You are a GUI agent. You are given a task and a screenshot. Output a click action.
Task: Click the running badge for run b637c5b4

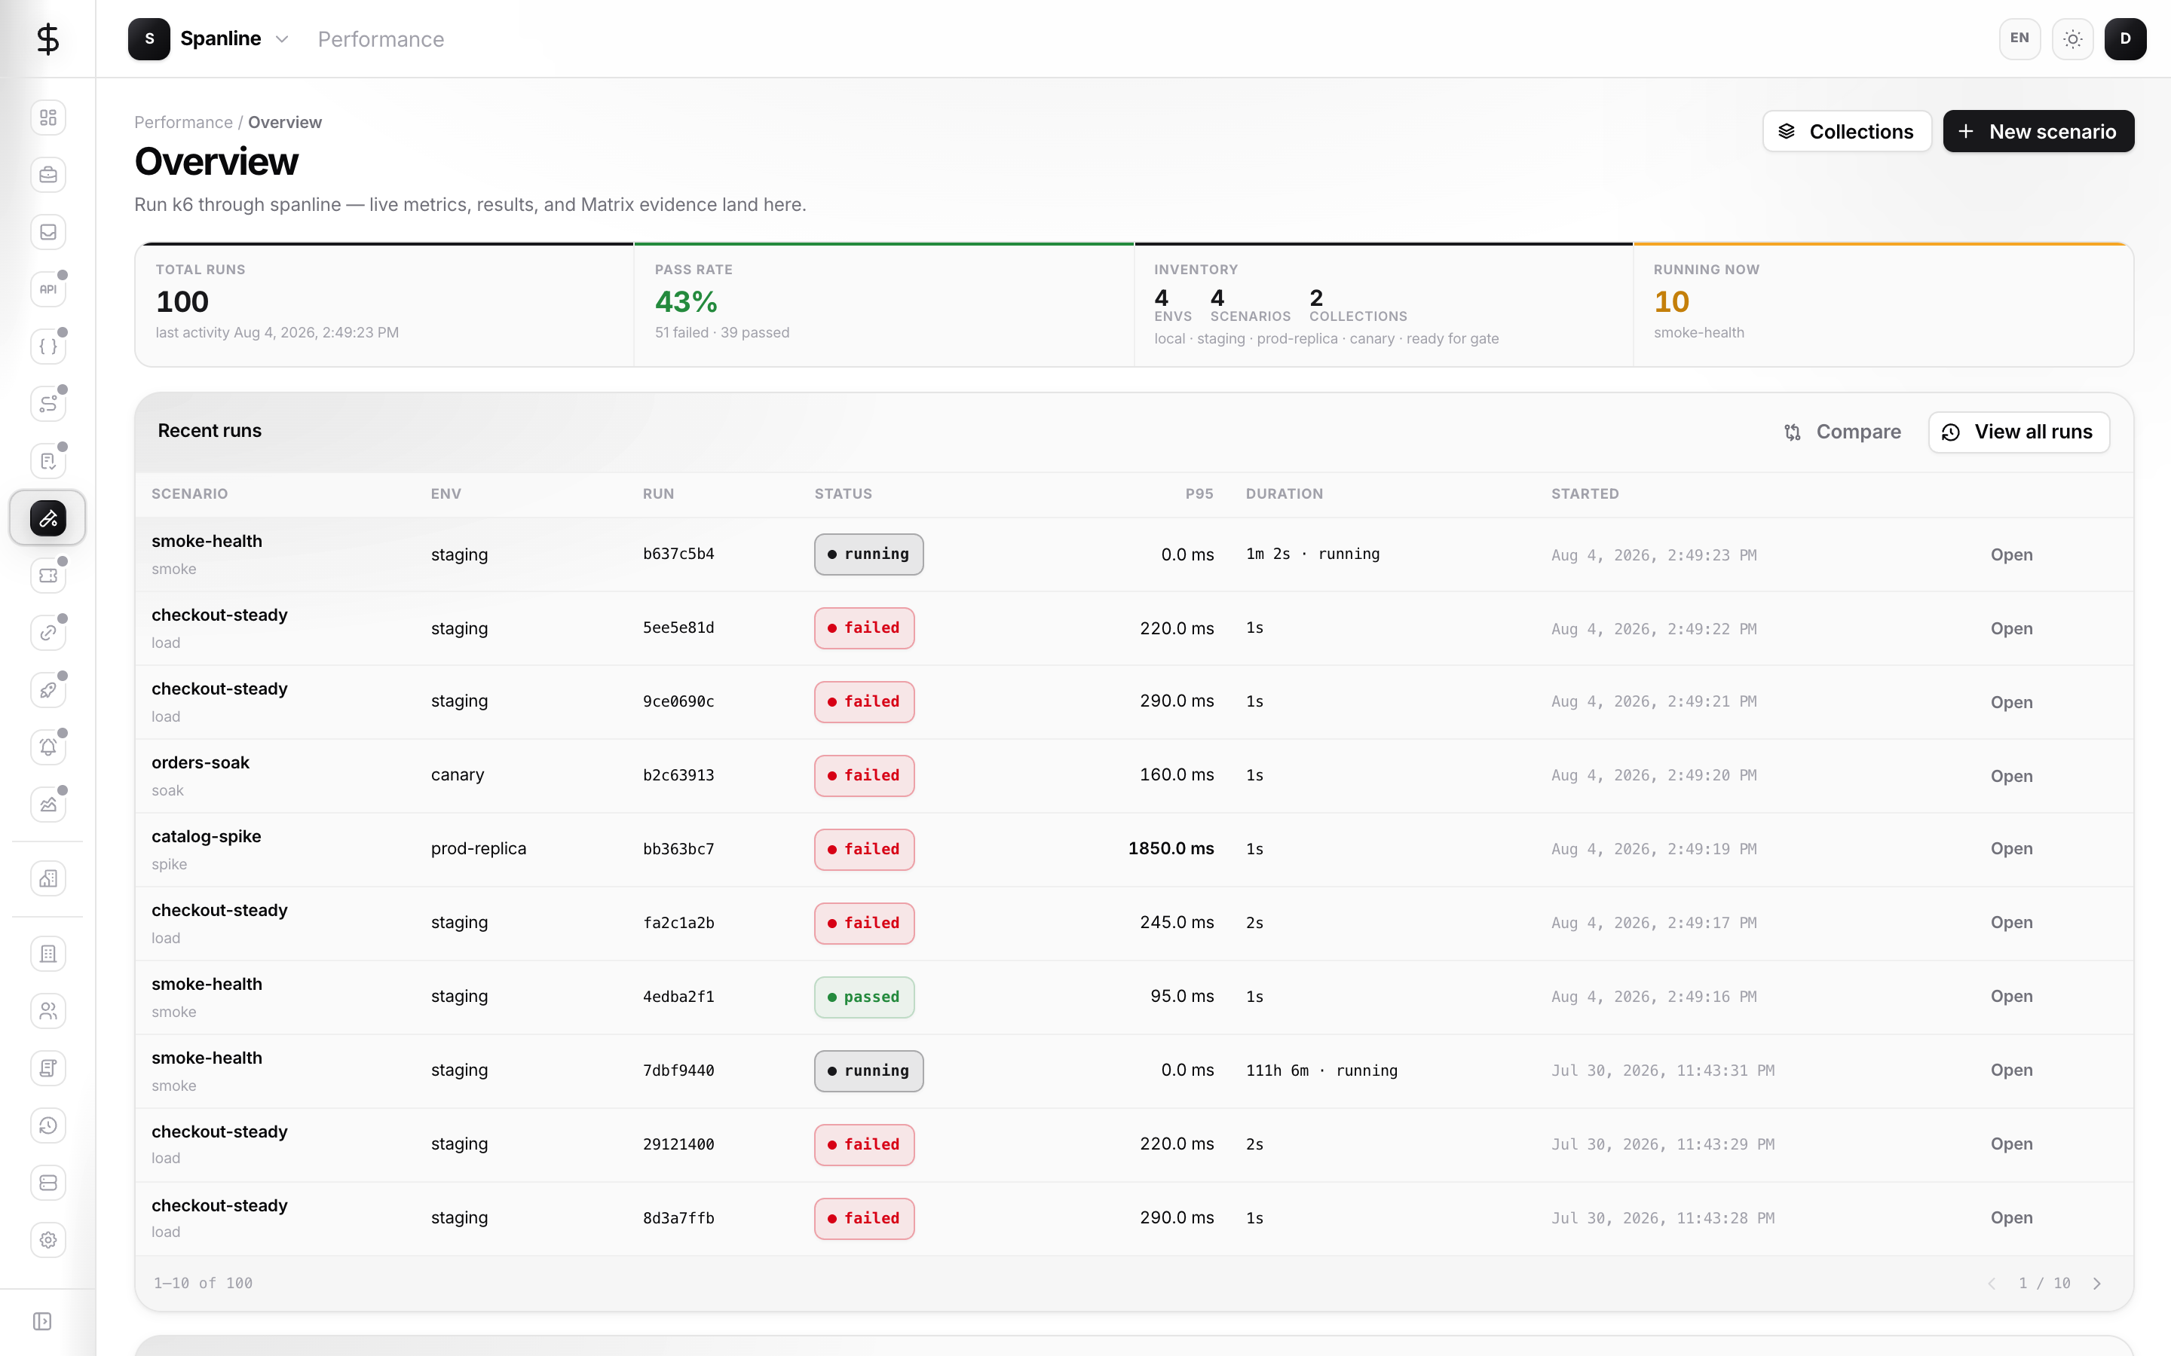click(x=868, y=554)
